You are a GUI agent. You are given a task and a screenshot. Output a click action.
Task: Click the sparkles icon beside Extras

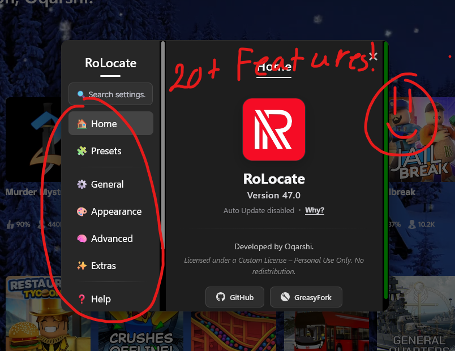pyautogui.click(x=82, y=266)
